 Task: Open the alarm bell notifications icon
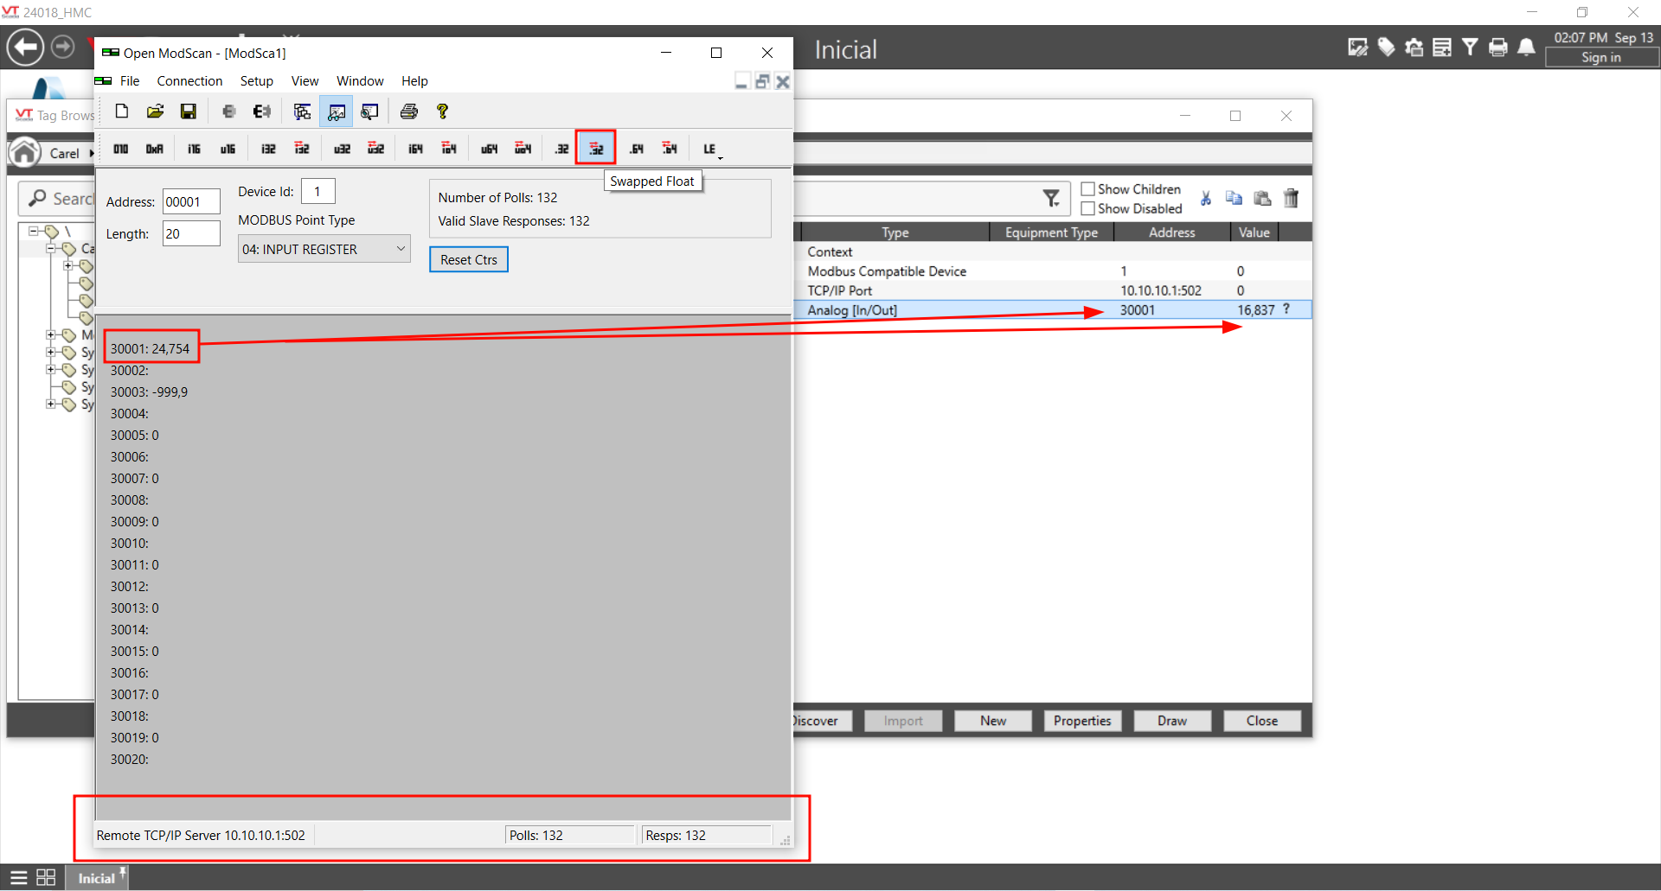coord(1527,48)
